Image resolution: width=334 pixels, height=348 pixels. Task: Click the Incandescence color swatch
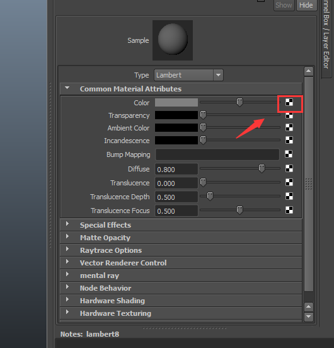(176, 140)
